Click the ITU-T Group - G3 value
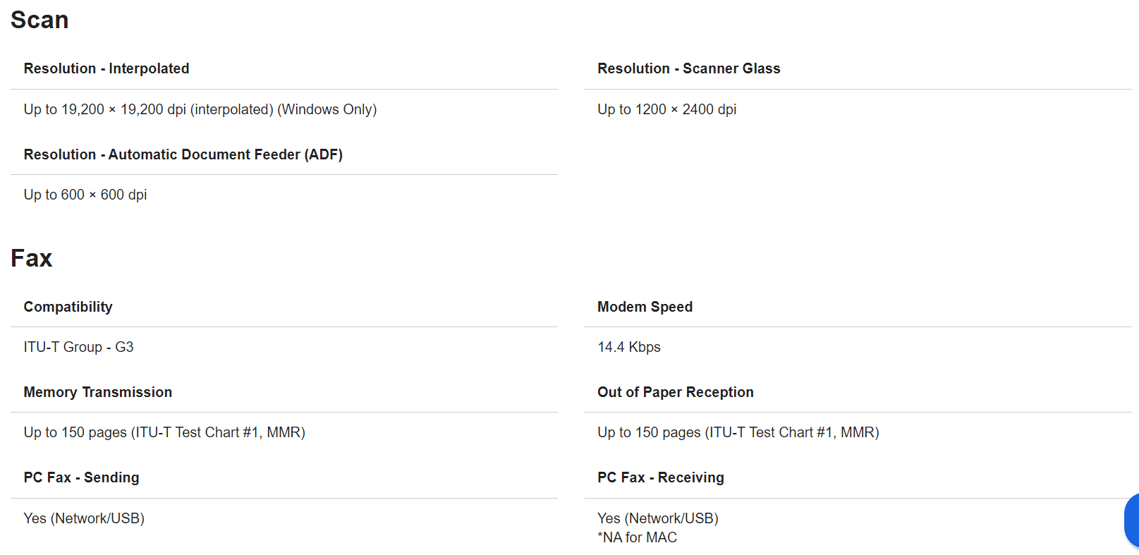The height and width of the screenshot is (555, 1139). [78, 347]
